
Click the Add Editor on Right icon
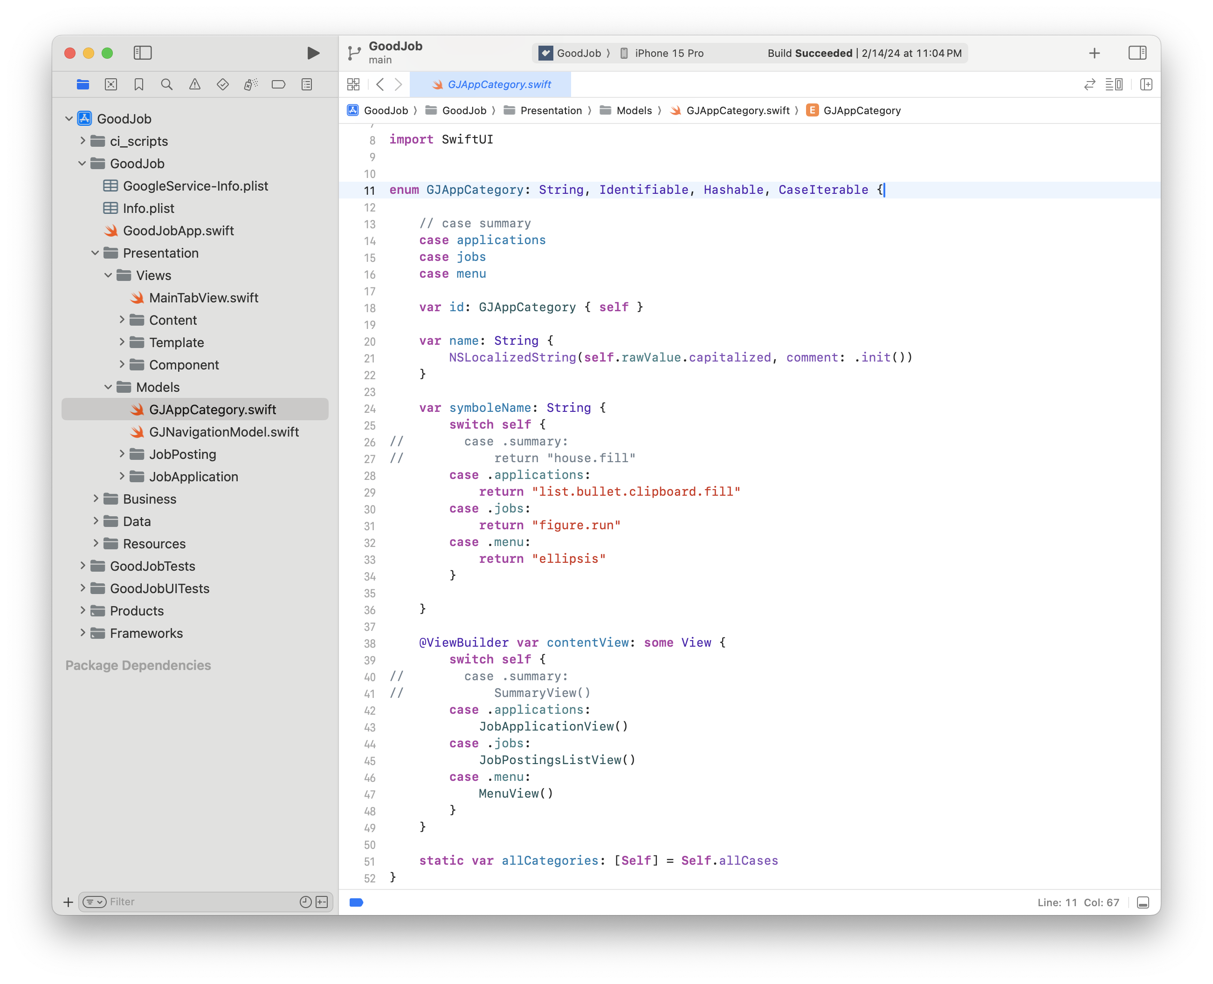[1146, 84]
